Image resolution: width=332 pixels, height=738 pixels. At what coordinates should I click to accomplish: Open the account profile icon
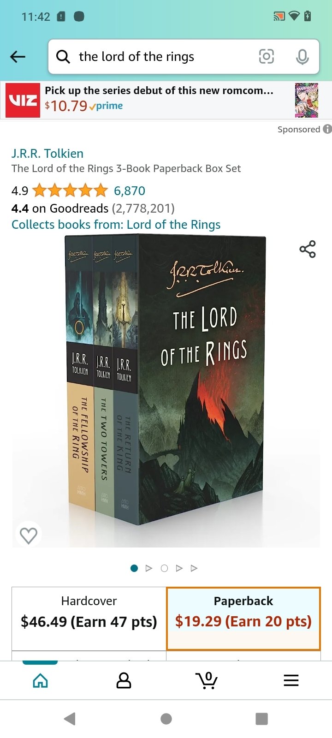124,680
